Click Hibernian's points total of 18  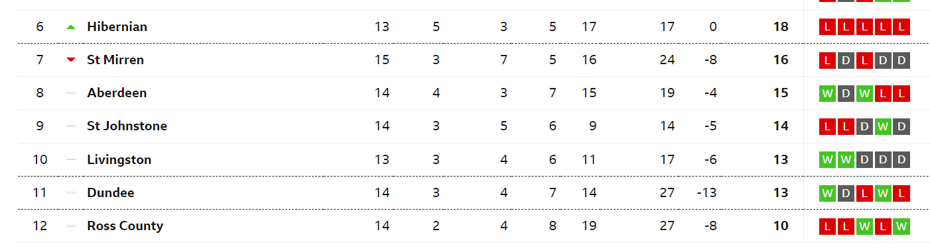point(781,27)
